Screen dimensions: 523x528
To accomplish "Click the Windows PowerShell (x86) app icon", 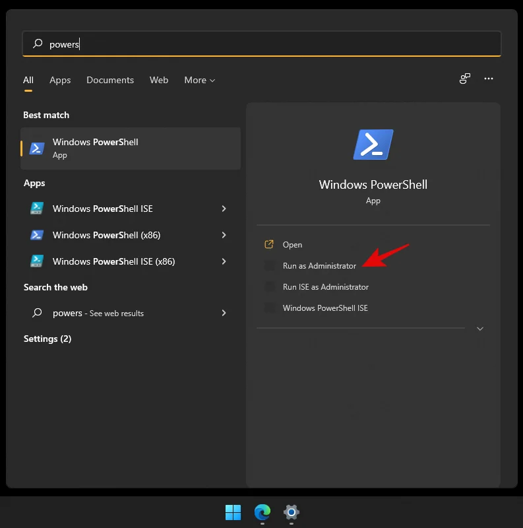I will click(36, 235).
